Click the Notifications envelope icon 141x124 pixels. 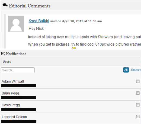pyautogui.click(x=3, y=54)
